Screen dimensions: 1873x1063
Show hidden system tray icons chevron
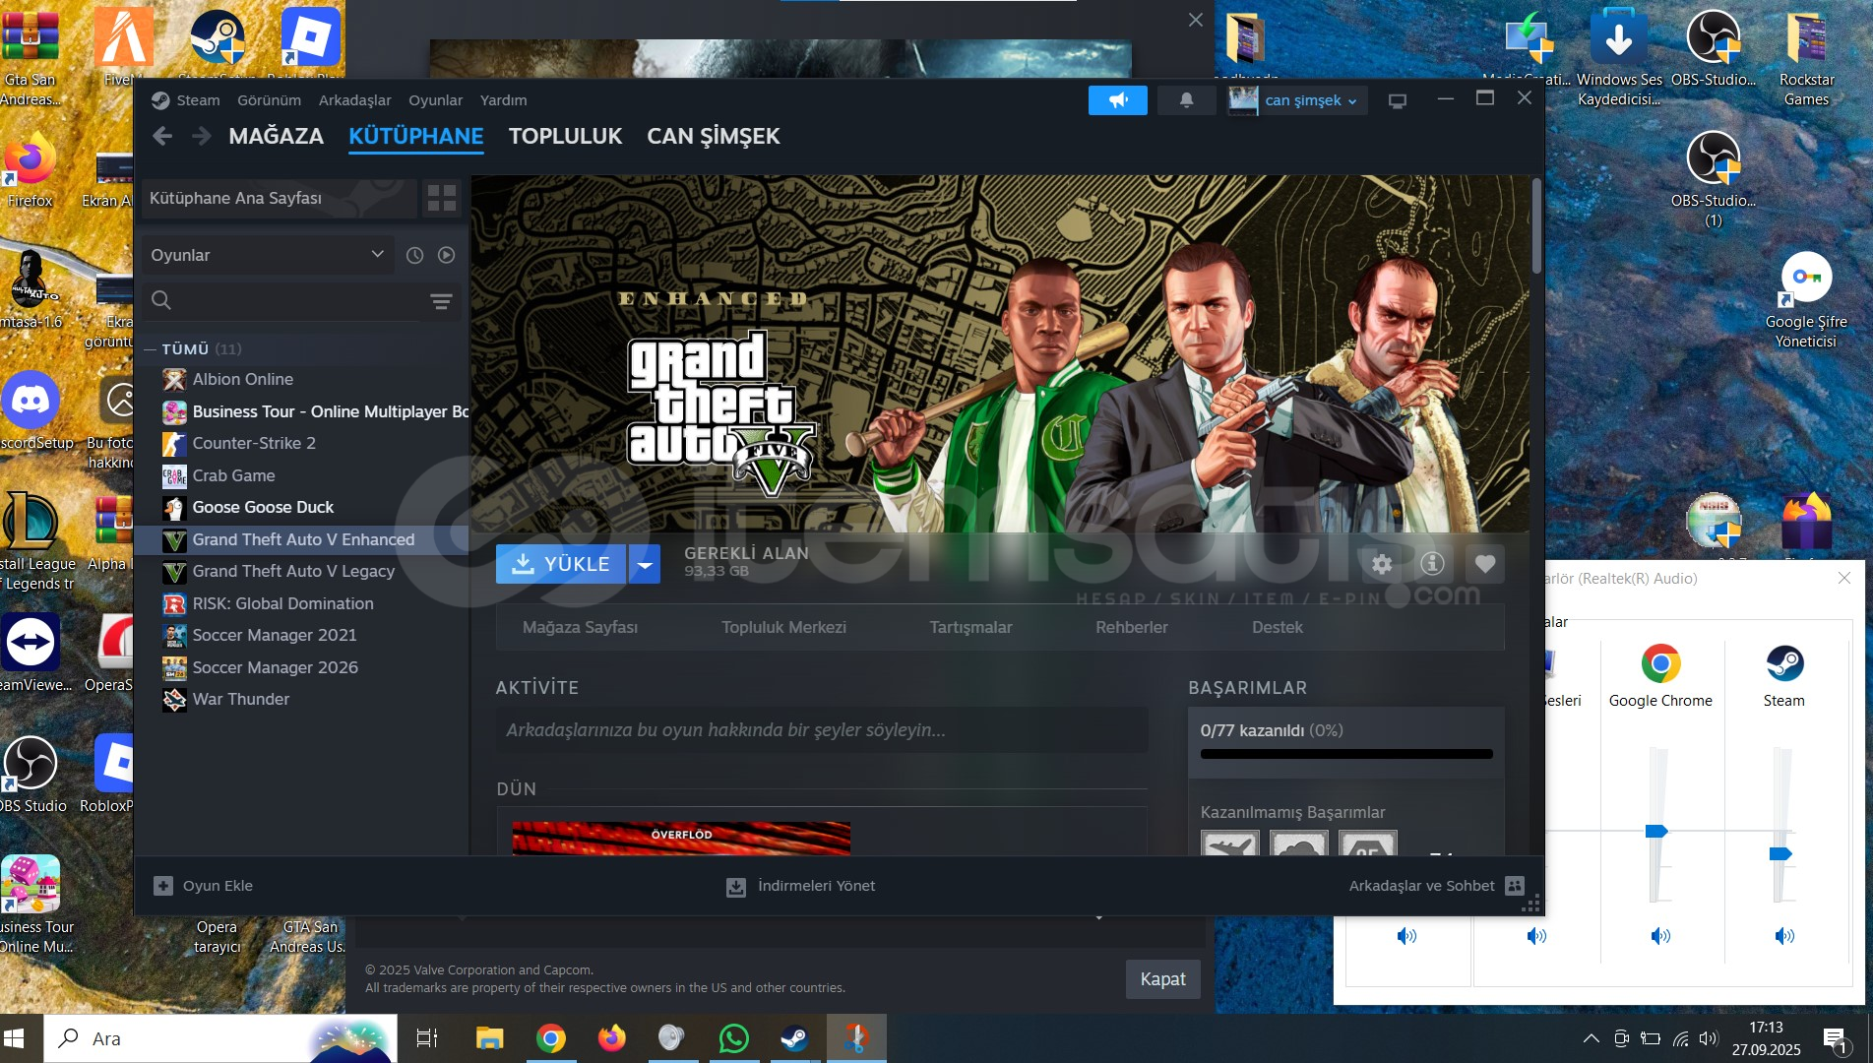click(x=1591, y=1038)
